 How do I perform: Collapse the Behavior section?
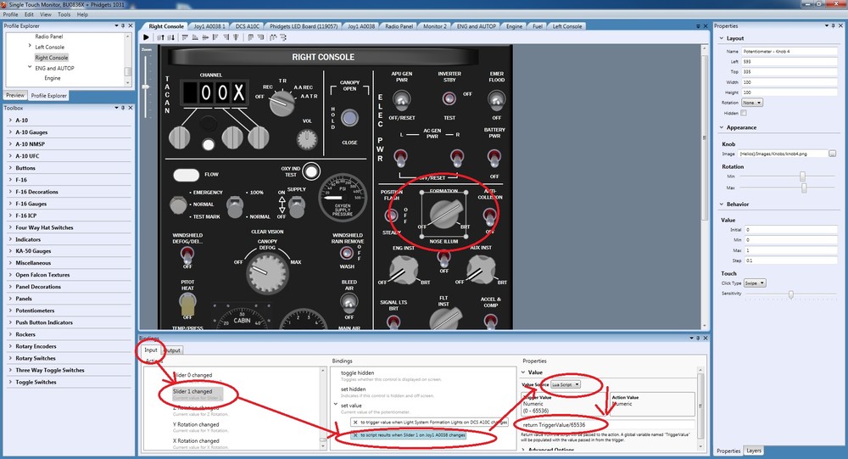[722, 204]
